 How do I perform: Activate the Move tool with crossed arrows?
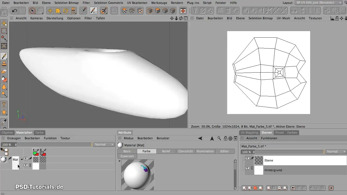tap(50, 11)
